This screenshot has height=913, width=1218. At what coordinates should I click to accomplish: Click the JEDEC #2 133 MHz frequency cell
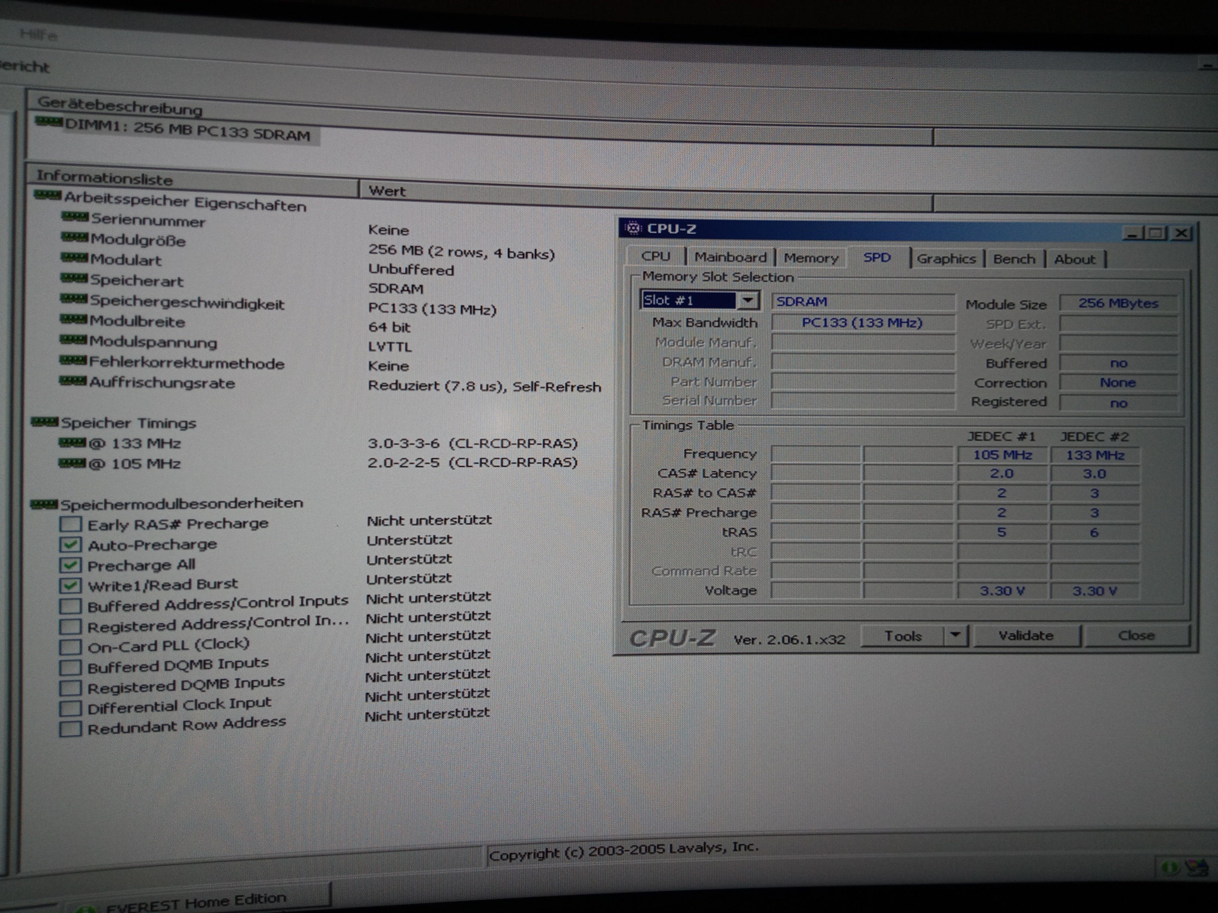click(1095, 455)
